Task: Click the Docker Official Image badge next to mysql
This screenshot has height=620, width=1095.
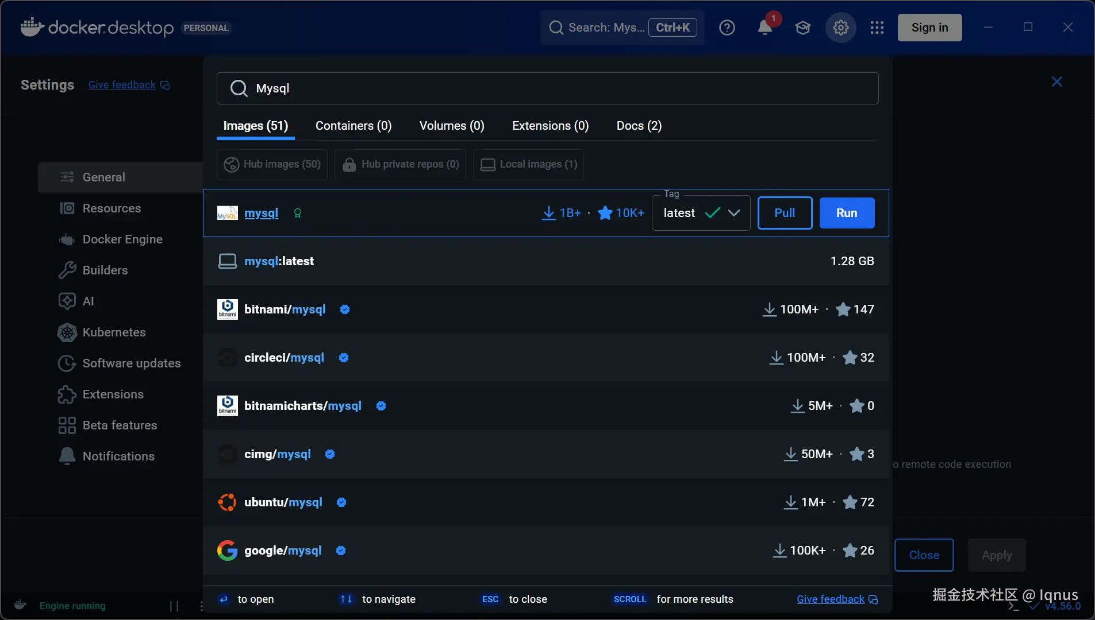Action: point(298,213)
